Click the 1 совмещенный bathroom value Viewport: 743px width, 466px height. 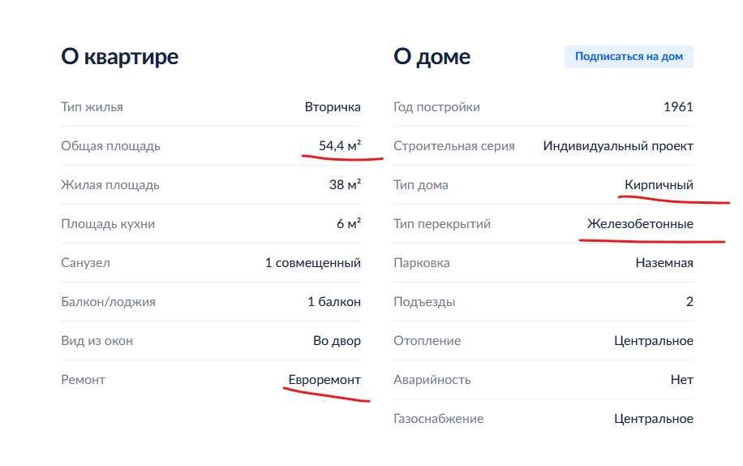(x=313, y=262)
